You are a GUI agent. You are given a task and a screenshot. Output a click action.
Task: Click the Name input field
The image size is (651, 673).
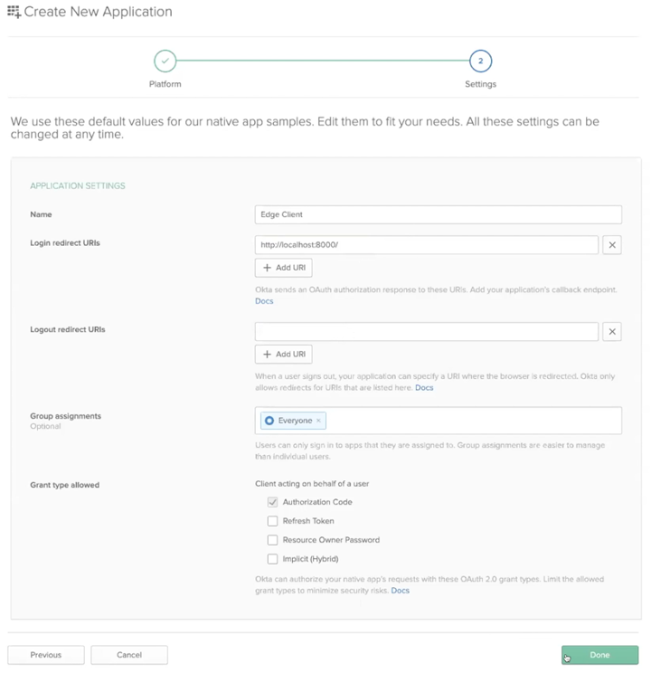click(x=439, y=214)
